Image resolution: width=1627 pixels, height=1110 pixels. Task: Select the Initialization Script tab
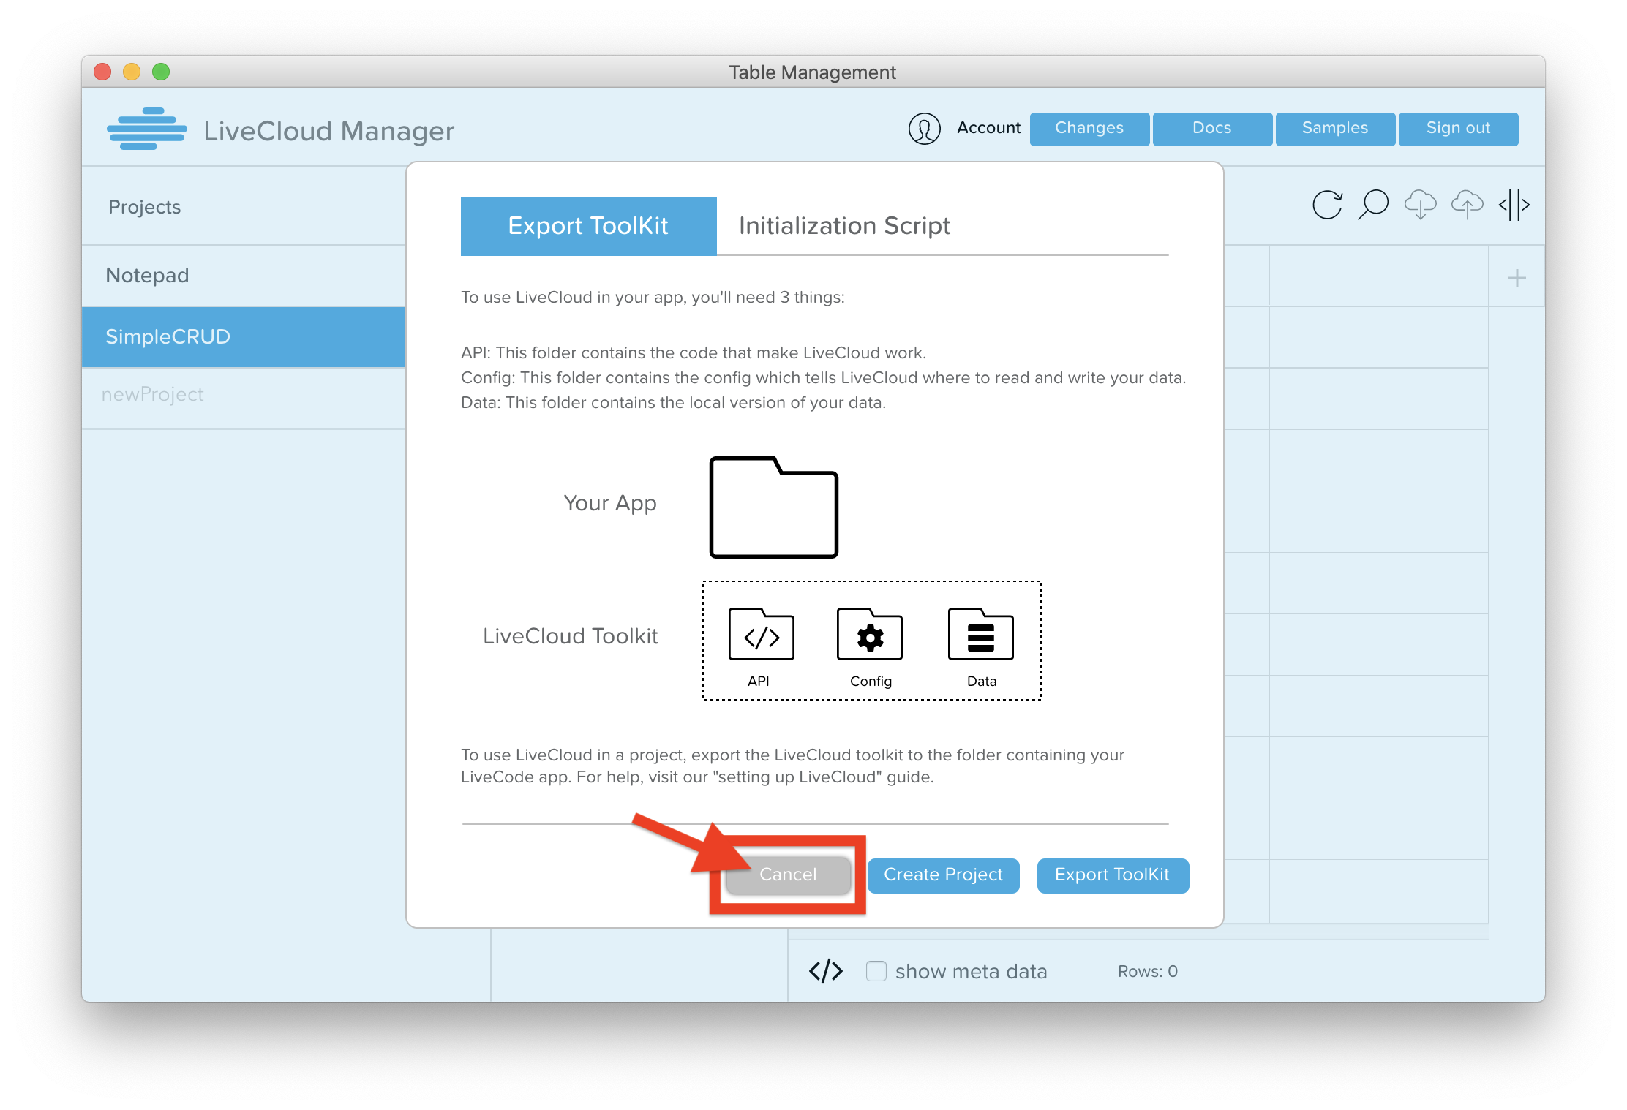[844, 226]
